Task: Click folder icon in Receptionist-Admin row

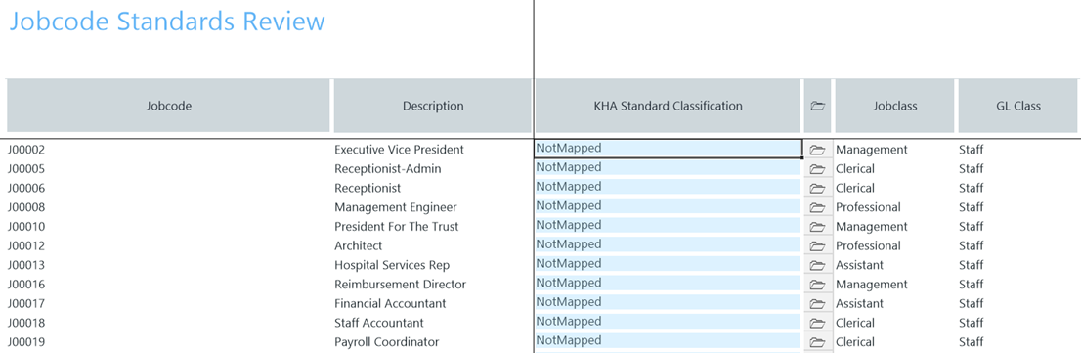Action: point(817,169)
